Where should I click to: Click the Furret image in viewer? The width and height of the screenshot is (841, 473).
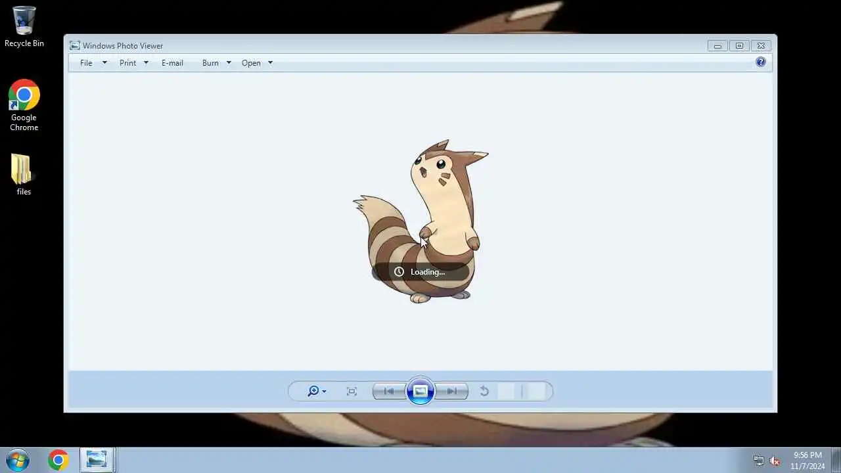tap(420, 221)
